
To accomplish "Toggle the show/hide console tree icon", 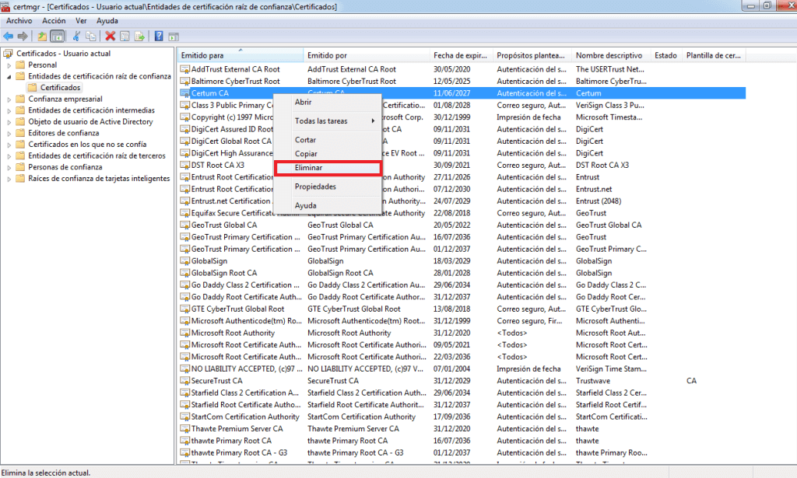I will pyautogui.click(x=58, y=36).
